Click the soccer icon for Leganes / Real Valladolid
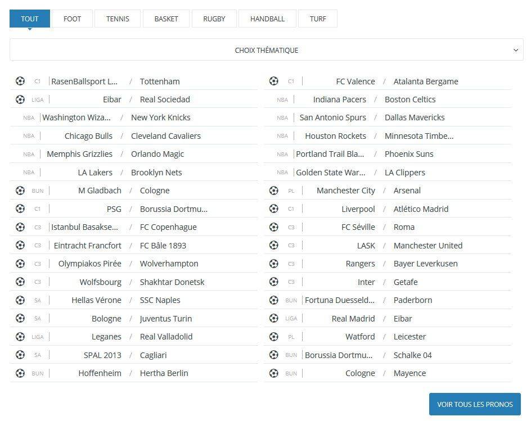Viewport: 531px width, 421px height. click(x=20, y=337)
